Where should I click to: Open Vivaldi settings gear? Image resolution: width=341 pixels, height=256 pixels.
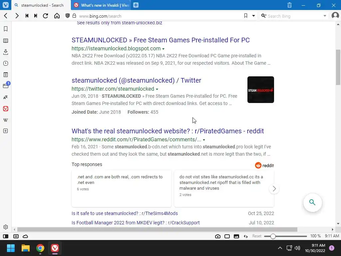6,227
